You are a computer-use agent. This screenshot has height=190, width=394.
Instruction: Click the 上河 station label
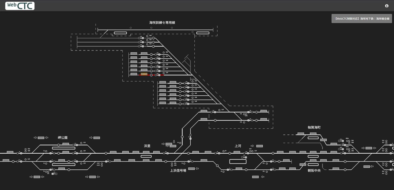coord(238,146)
